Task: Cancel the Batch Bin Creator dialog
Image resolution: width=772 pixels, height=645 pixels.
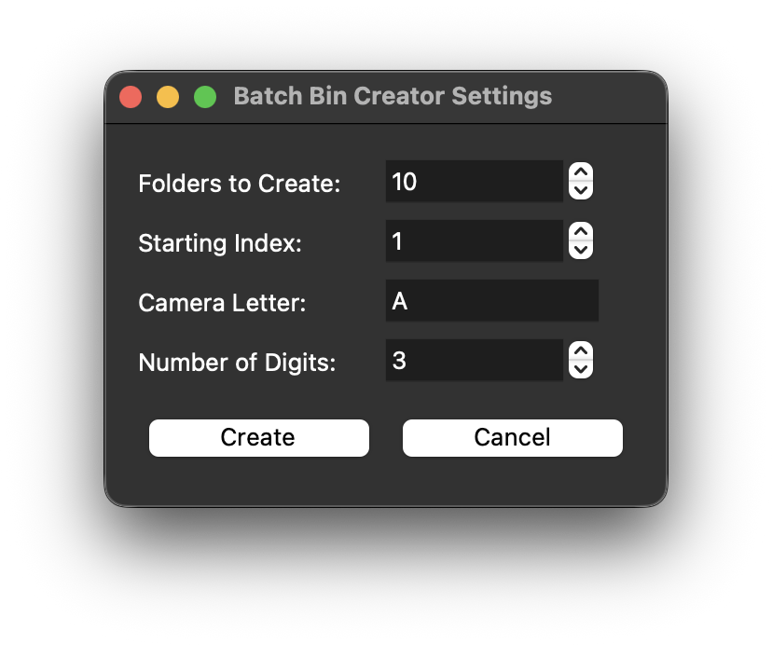Action: pos(512,438)
